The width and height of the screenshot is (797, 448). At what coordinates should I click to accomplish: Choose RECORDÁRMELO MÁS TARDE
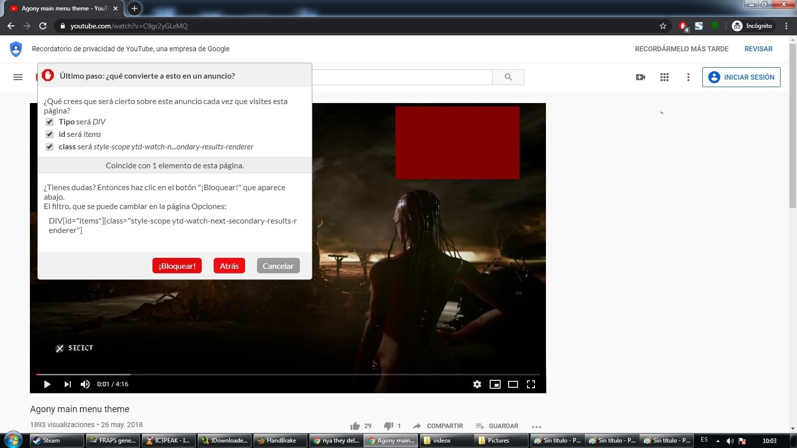(681, 49)
